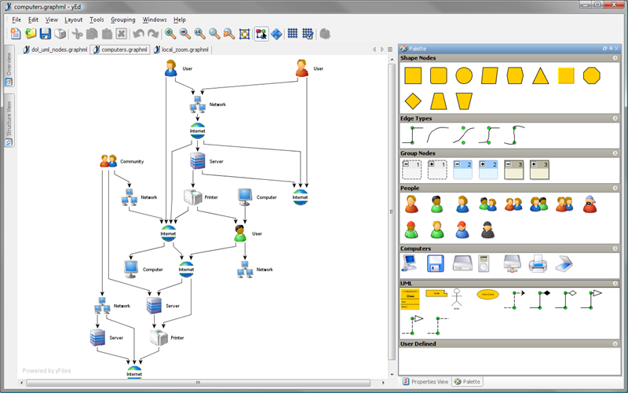
Task: Toggle the selection mode toolbar button
Action: 261,34
